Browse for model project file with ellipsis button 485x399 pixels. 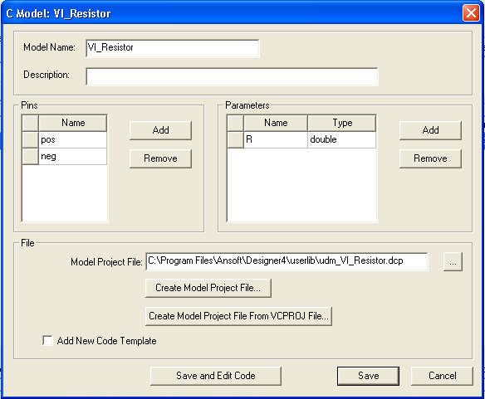(x=453, y=262)
